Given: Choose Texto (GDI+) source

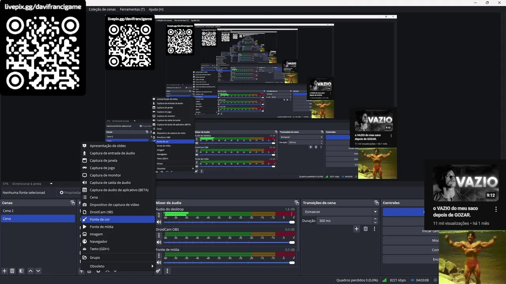Looking at the screenshot, I should point(118,249).
